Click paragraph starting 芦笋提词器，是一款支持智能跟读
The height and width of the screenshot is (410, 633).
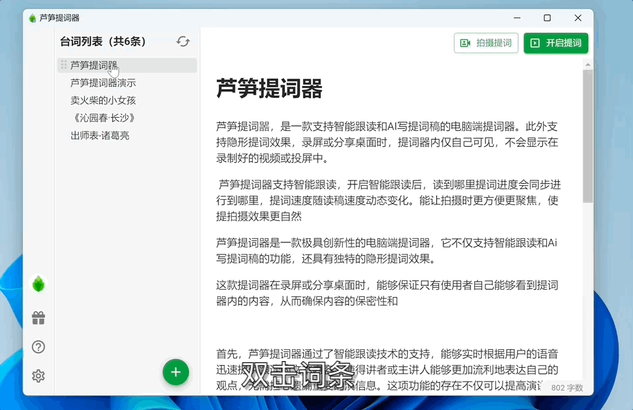coord(387,142)
